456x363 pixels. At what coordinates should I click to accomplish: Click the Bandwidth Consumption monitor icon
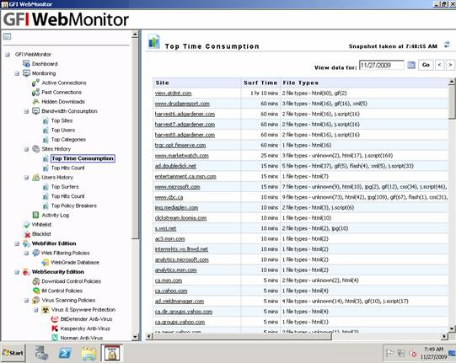[35, 111]
